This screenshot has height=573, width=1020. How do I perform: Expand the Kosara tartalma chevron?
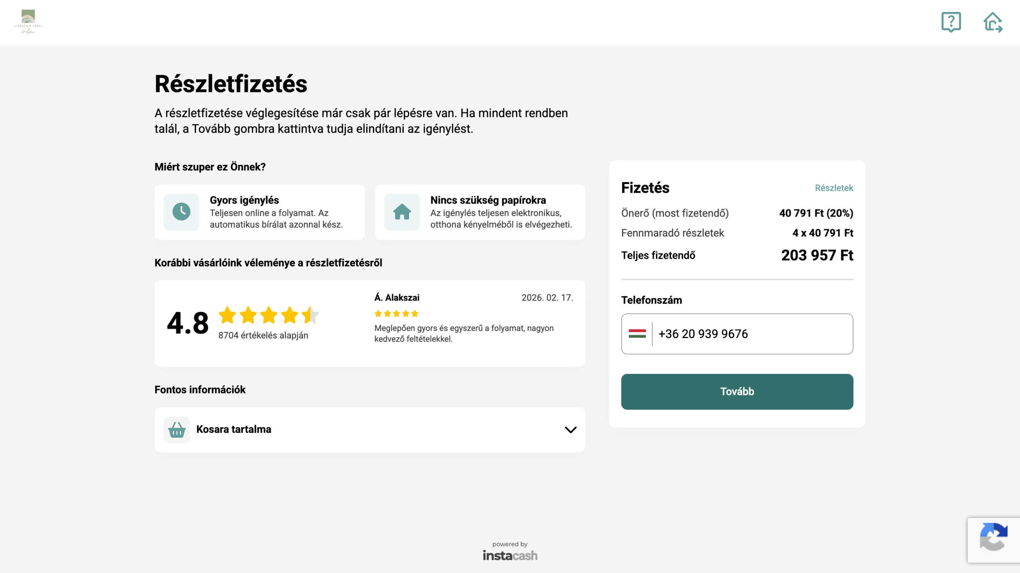pos(571,430)
